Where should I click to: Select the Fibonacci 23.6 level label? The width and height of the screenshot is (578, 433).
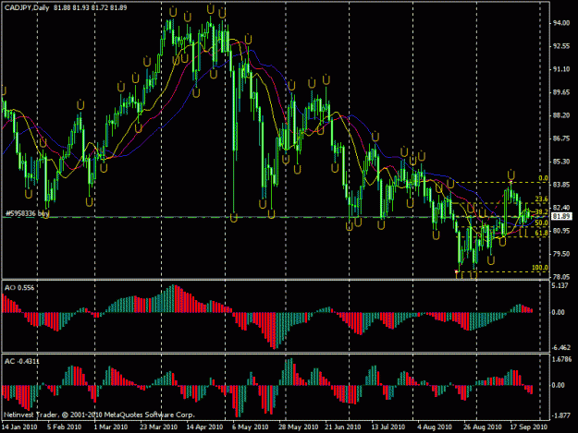tap(542, 199)
